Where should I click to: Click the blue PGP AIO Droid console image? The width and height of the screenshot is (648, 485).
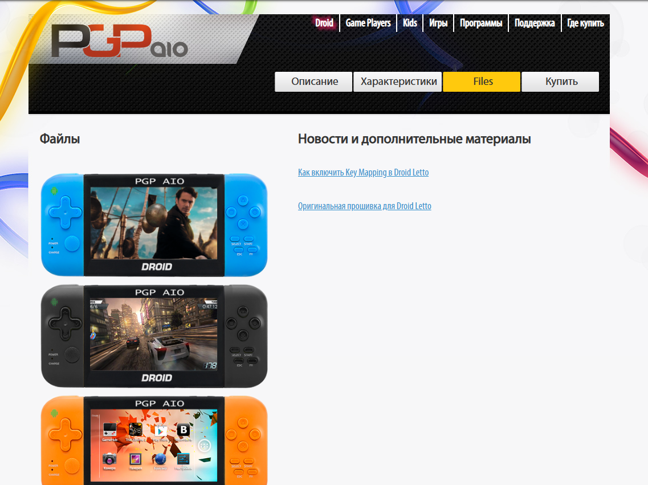154,225
